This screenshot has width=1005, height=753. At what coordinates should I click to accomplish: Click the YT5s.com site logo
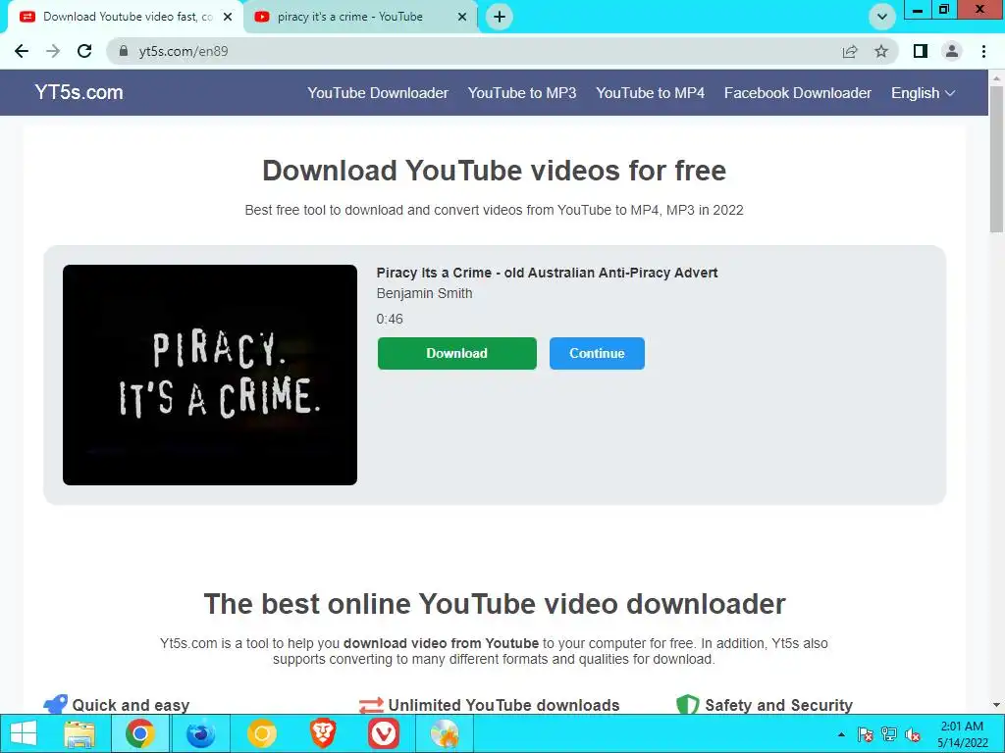79,92
